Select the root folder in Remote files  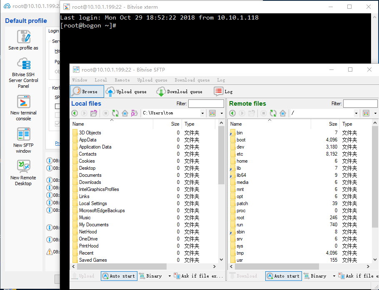tap(240, 218)
